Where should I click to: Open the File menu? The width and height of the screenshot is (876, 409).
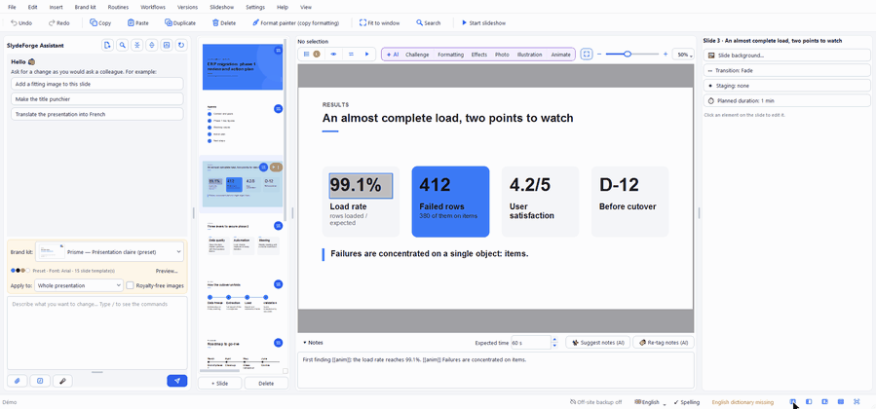click(x=12, y=7)
